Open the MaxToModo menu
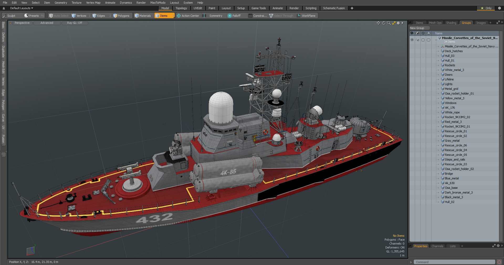The width and height of the screenshot is (504, 265). [158, 3]
